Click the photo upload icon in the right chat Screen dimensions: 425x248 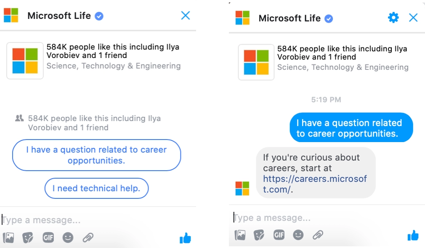240,235
